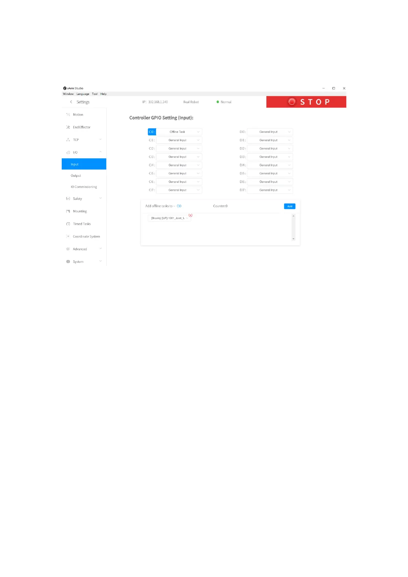Click the Motion sidebar icon
The image size is (408, 577).
(68, 115)
